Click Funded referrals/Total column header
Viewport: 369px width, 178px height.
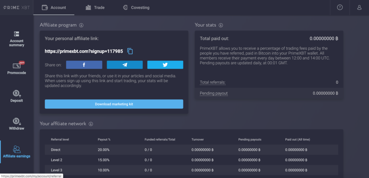[x=160, y=139]
